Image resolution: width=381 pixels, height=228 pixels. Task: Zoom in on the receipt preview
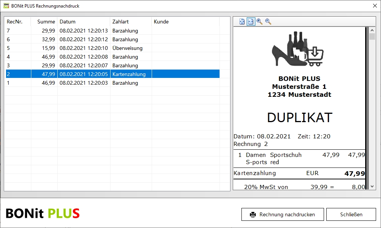click(x=260, y=22)
